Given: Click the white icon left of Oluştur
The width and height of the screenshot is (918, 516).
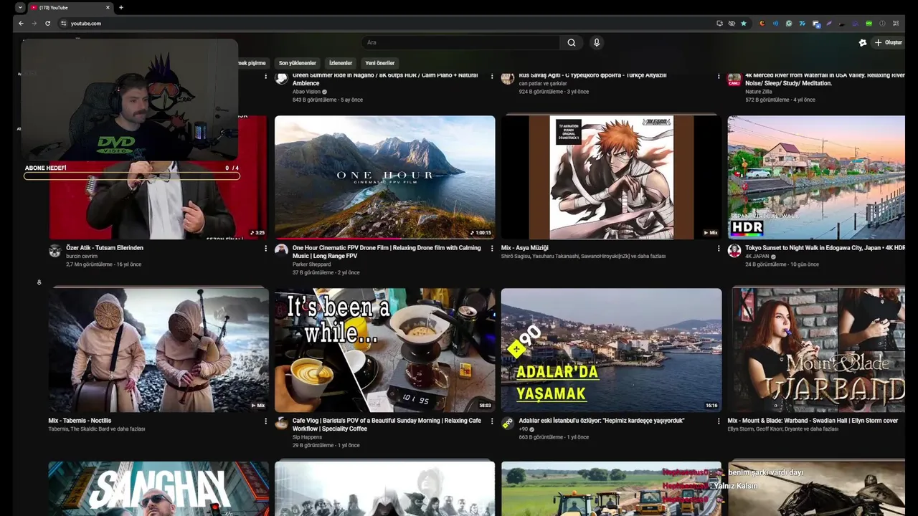Looking at the screenshot, I should (x=863, y=43).
